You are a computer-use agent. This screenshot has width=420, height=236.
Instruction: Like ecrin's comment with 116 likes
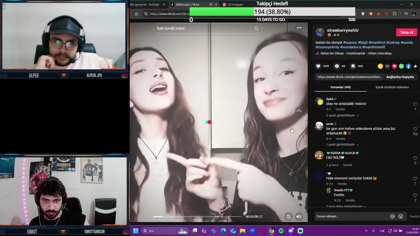[x=415, y=129]
